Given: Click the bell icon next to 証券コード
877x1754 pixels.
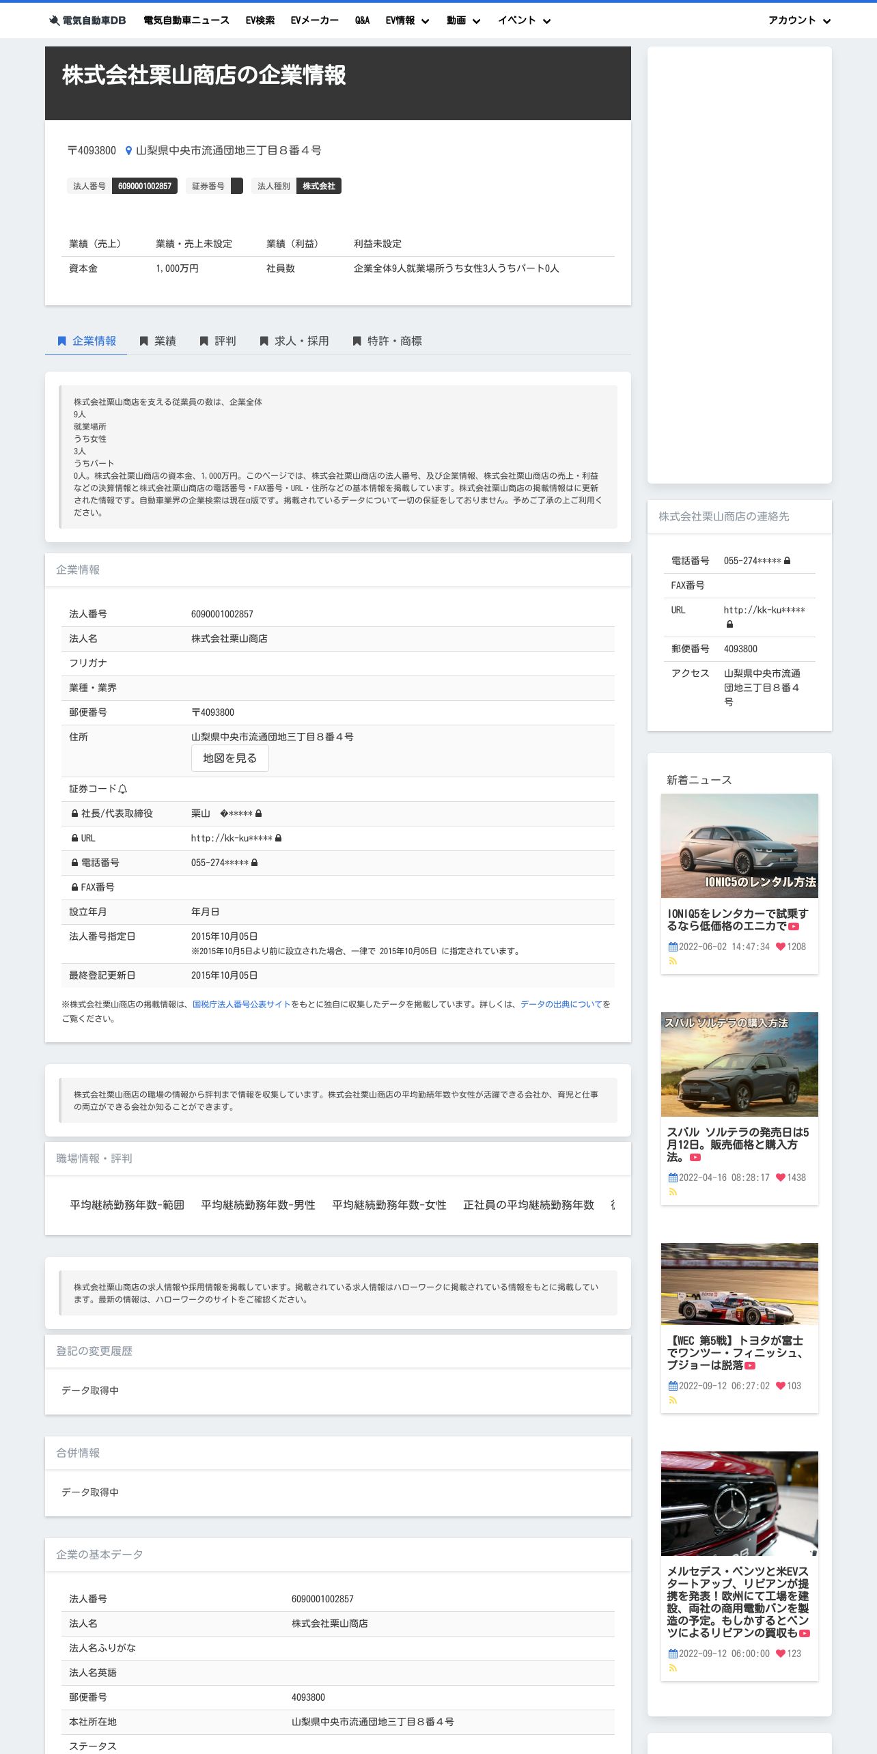Looking at the screenshot, I should [123, 789].
